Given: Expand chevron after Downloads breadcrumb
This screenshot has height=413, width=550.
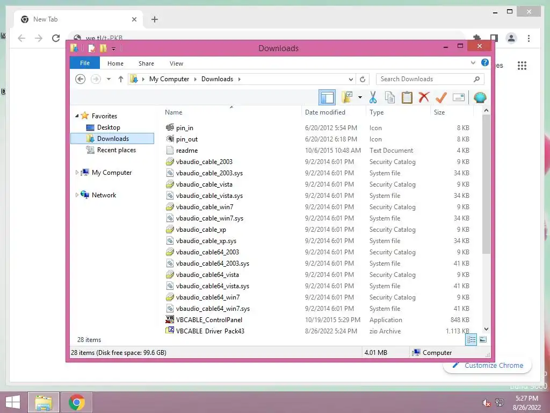Looking at the screenshot, I should [x=239, y=79].
